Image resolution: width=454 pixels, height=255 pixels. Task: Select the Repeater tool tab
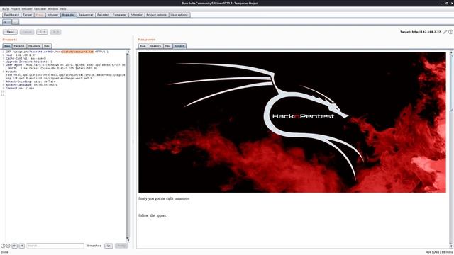pyautogui.click(x=69, y=15)
